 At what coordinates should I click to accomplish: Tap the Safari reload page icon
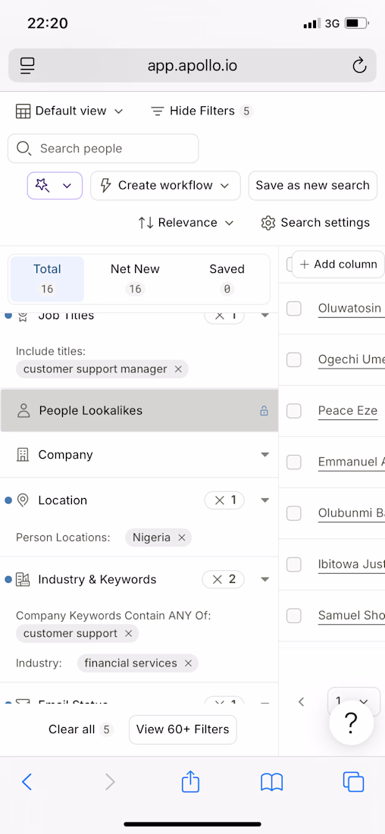tap(359, 66)
